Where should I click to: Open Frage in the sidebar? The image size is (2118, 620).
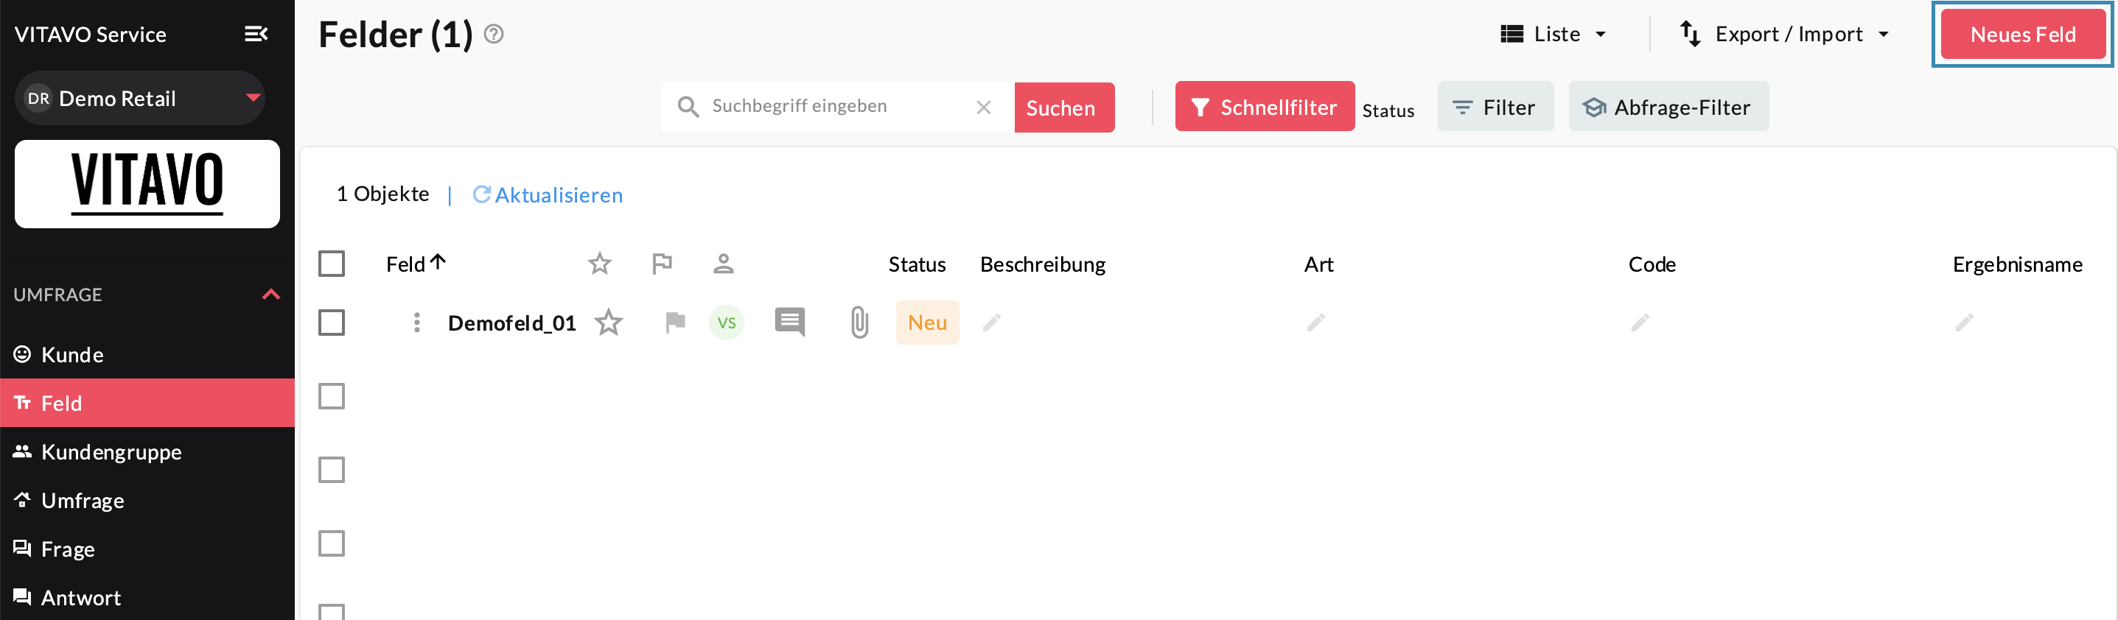click(x=67, y=549)
